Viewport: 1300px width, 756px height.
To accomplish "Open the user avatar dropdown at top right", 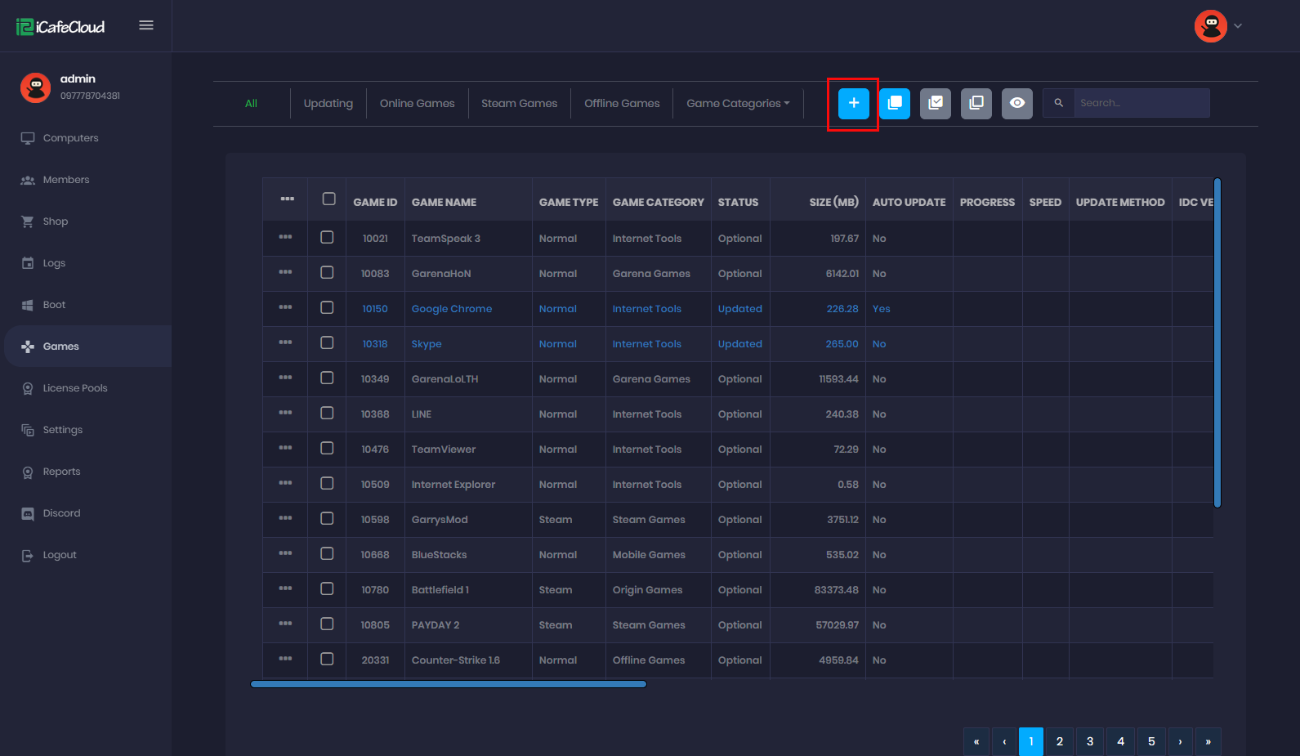I will coord(1217,26).
